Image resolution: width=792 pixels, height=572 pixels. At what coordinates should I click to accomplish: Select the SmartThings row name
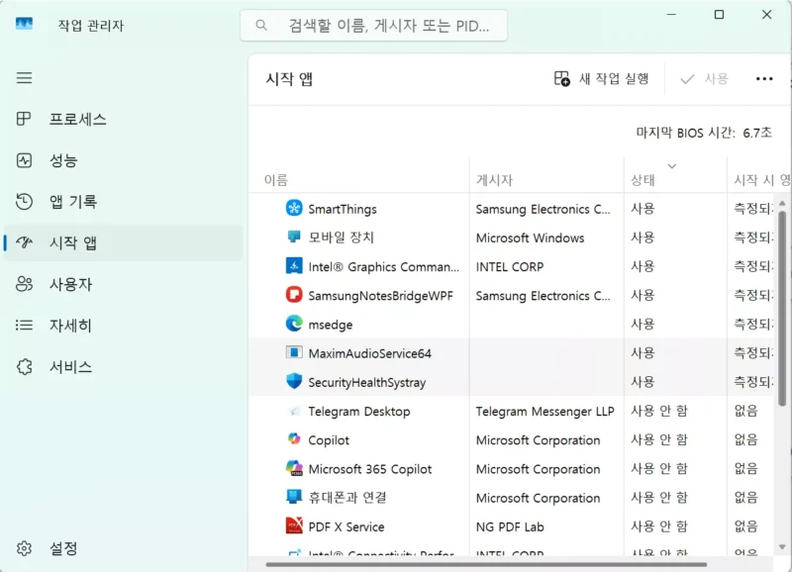[x=343, y=209]
